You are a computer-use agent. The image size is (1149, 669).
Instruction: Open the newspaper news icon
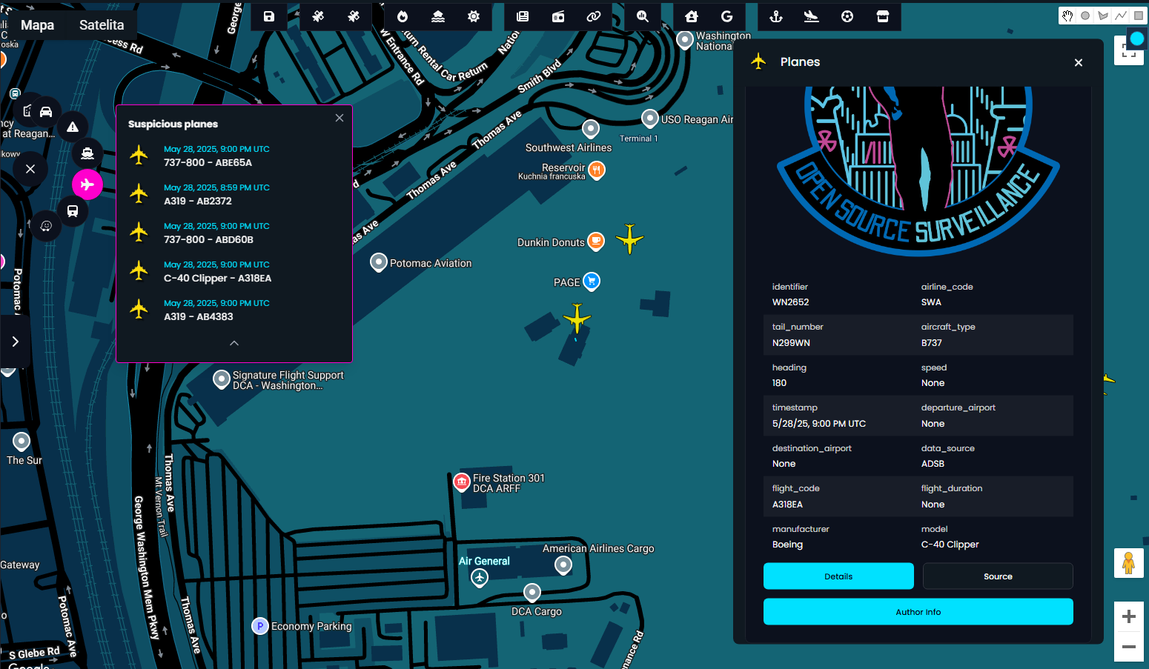(523, 16)
